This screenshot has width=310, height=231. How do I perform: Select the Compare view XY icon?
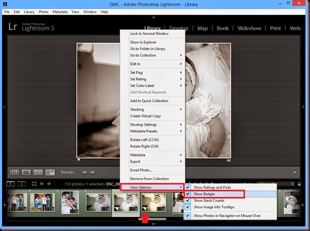38,172
